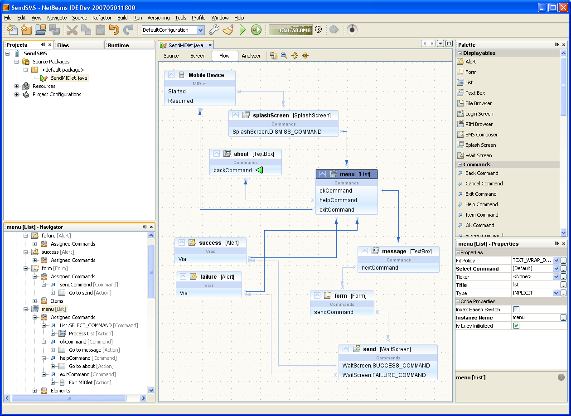Clean and build using the broom icon
Screen dimensions: 571x416
pos(228,30)
